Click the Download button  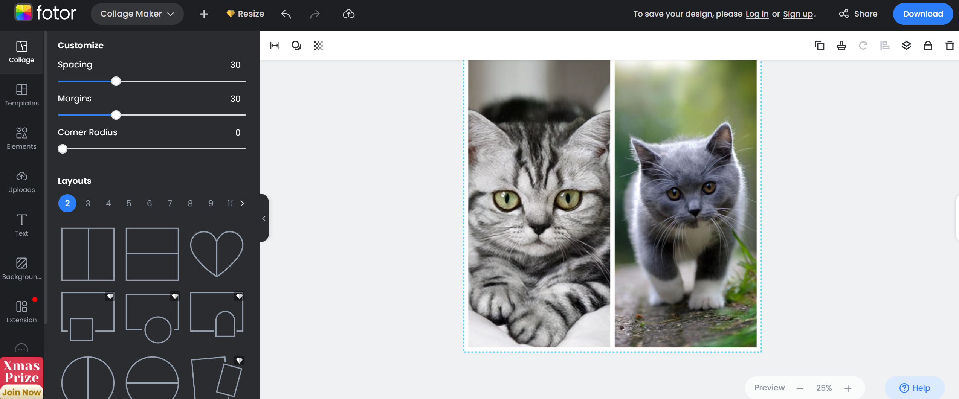pos(923,14)
